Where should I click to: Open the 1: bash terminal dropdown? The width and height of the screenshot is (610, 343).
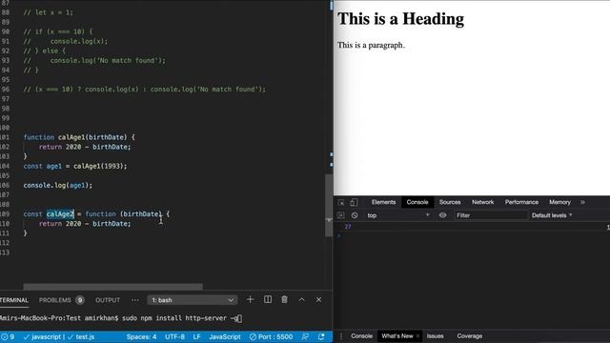[193, 300]
